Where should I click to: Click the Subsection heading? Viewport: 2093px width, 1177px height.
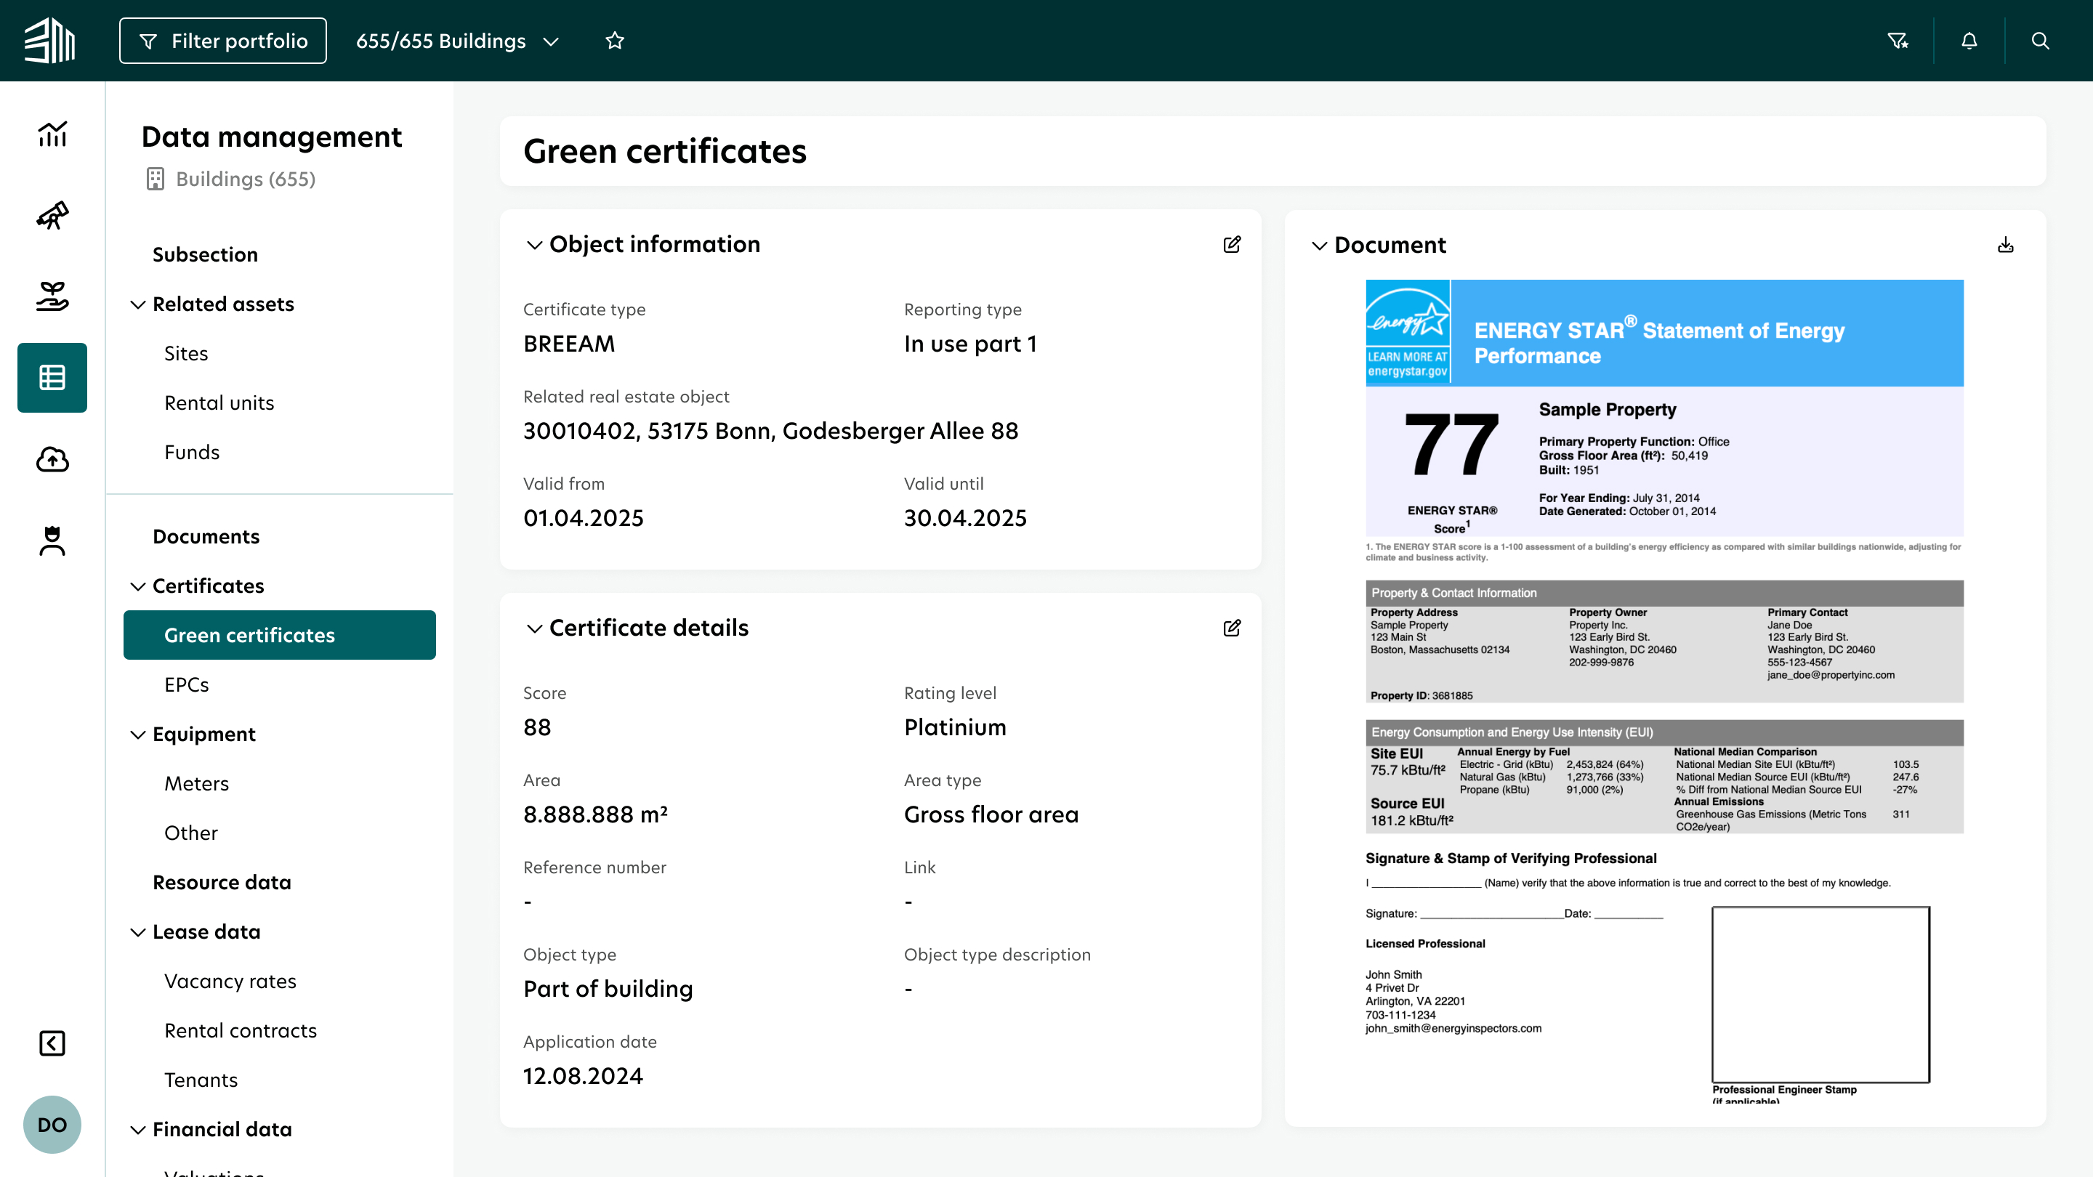tap(205, 255)
